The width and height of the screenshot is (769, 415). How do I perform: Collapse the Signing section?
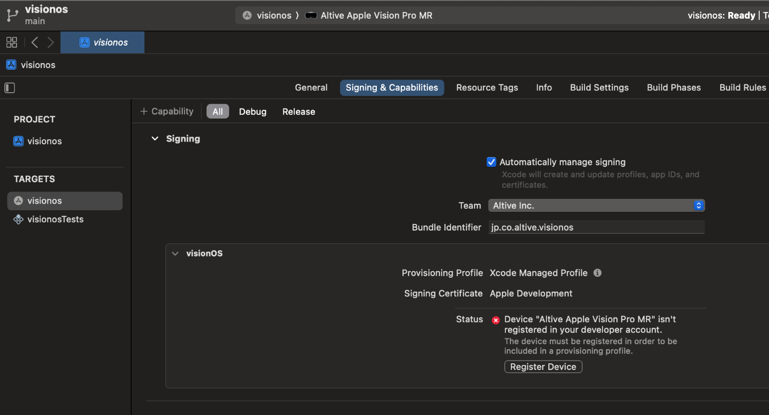tap(155, 139)
